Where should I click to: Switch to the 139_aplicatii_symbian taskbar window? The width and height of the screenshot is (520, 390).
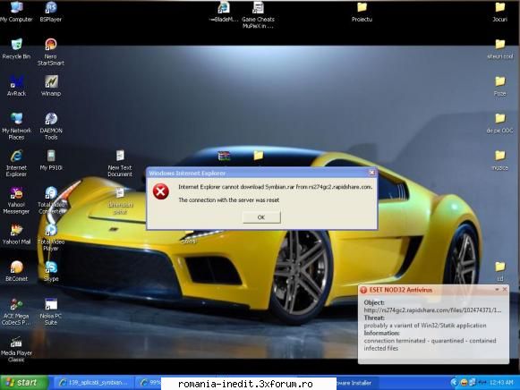coord(93,383)
